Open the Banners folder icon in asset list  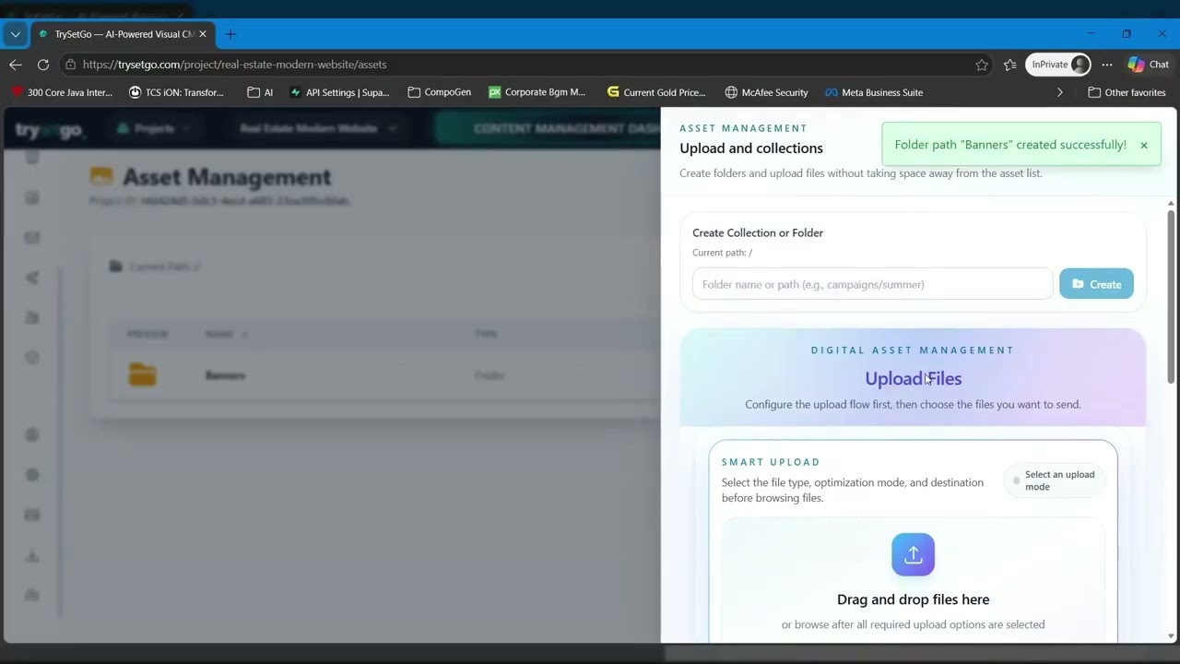point(142,375)
